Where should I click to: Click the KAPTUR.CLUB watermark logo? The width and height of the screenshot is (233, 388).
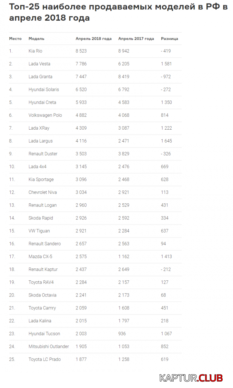click(191, 377)
